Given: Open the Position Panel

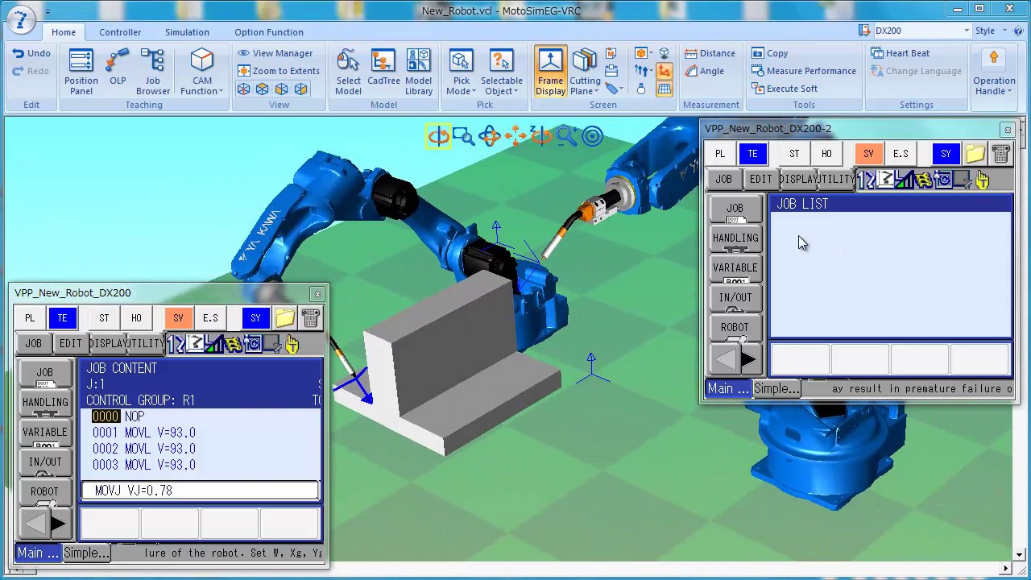Looking at the screenshot, I should (x=81, y=72).
